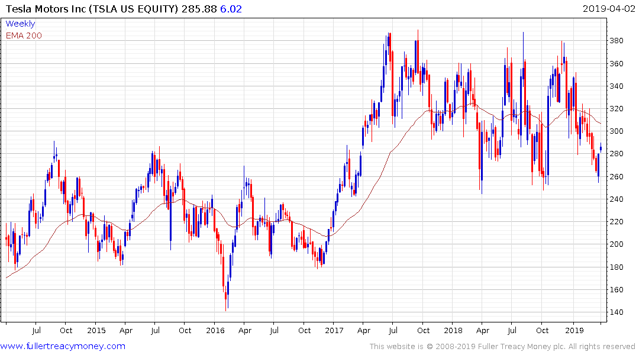Click the 380 price axis label
The image size is (636, 355).
(616, 41)
